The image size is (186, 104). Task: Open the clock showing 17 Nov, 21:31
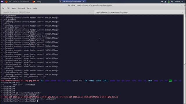click(180, 1)
